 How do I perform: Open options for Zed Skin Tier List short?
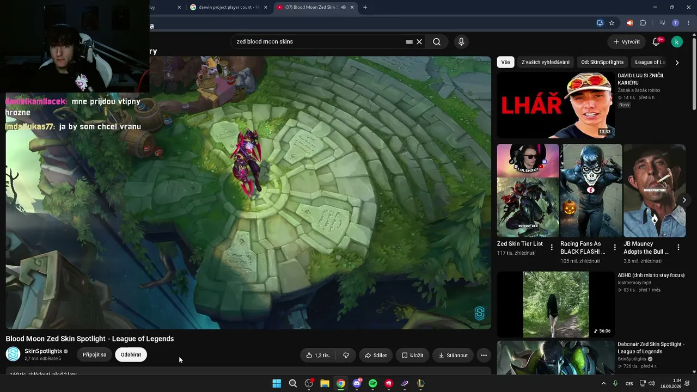coord(552,247)
